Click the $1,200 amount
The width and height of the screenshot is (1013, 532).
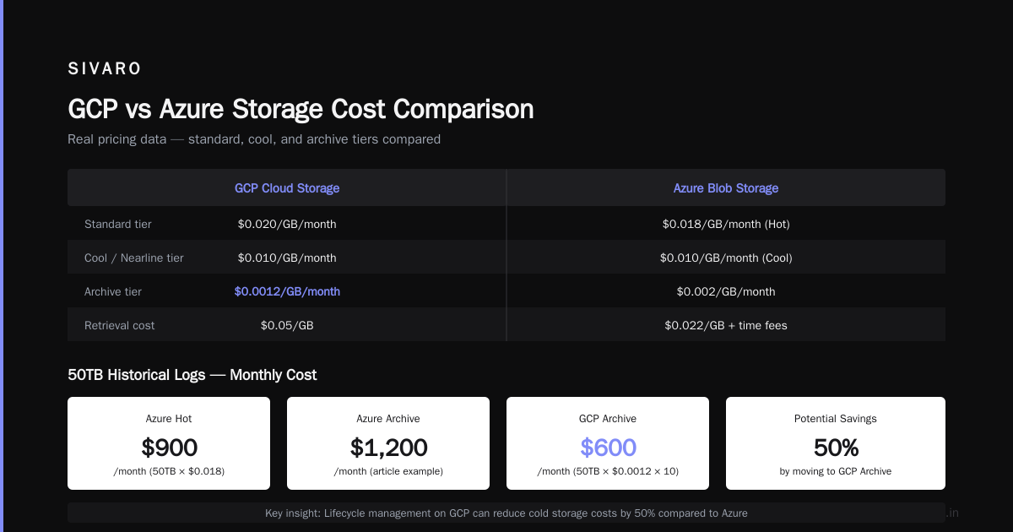[x=388, y=448]
